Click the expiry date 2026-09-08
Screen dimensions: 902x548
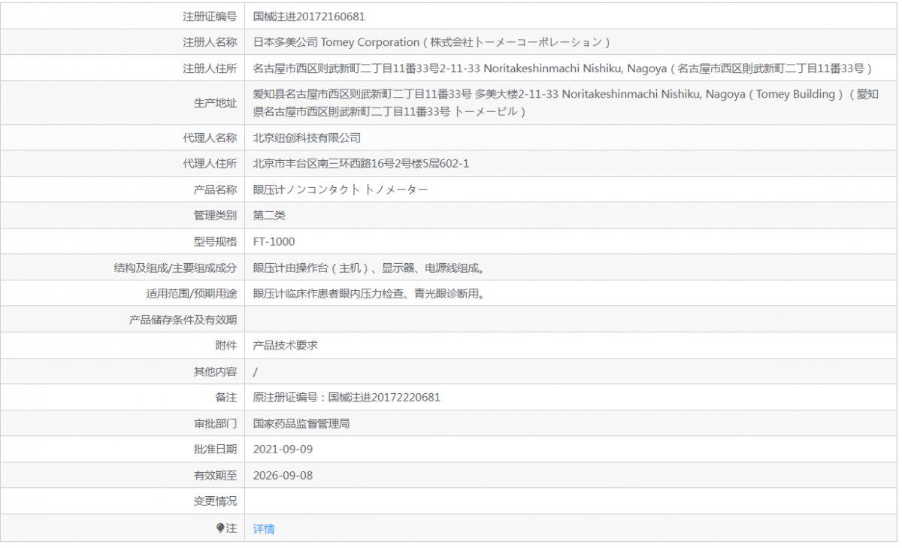pos(283,475)
